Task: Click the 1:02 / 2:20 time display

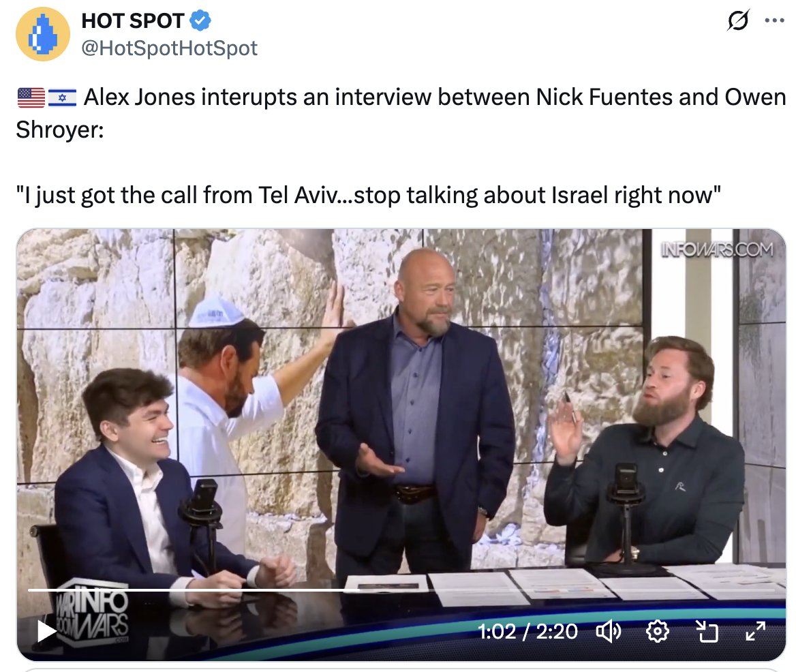Action: [527, 631]
